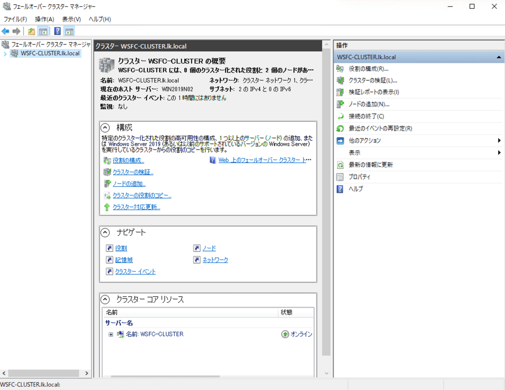The image size is (505, 390).
Task: Click the クラスターの検証... link in 構成
Action: (x=133, y=172)
